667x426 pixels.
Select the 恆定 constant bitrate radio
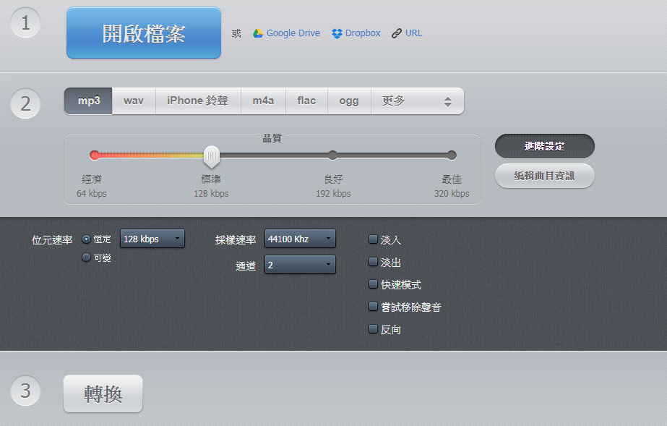click(x=86, y=239)
